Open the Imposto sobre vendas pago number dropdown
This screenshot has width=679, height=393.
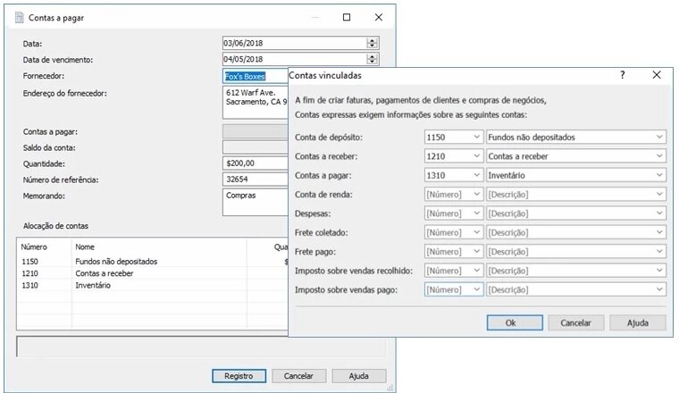(x=474, y=289)
